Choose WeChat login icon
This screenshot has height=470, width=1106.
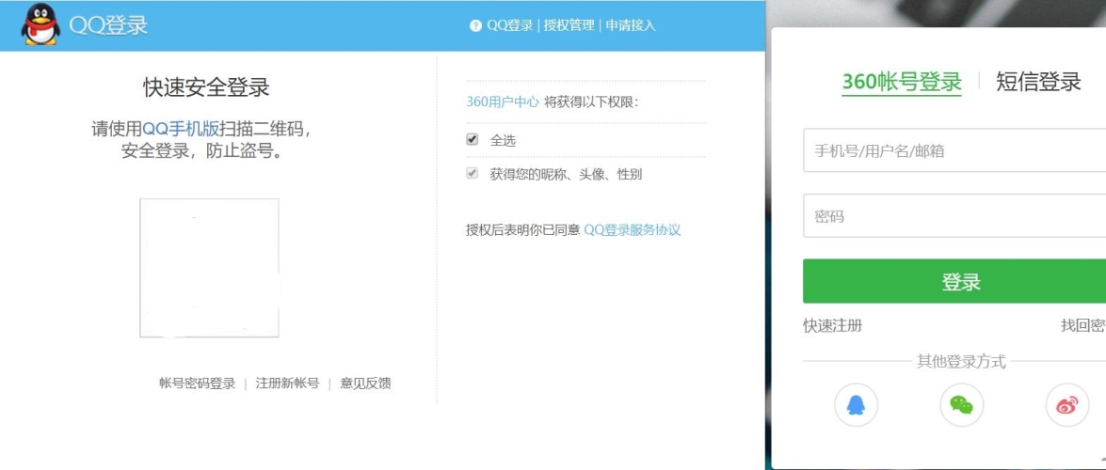point(961,404)
